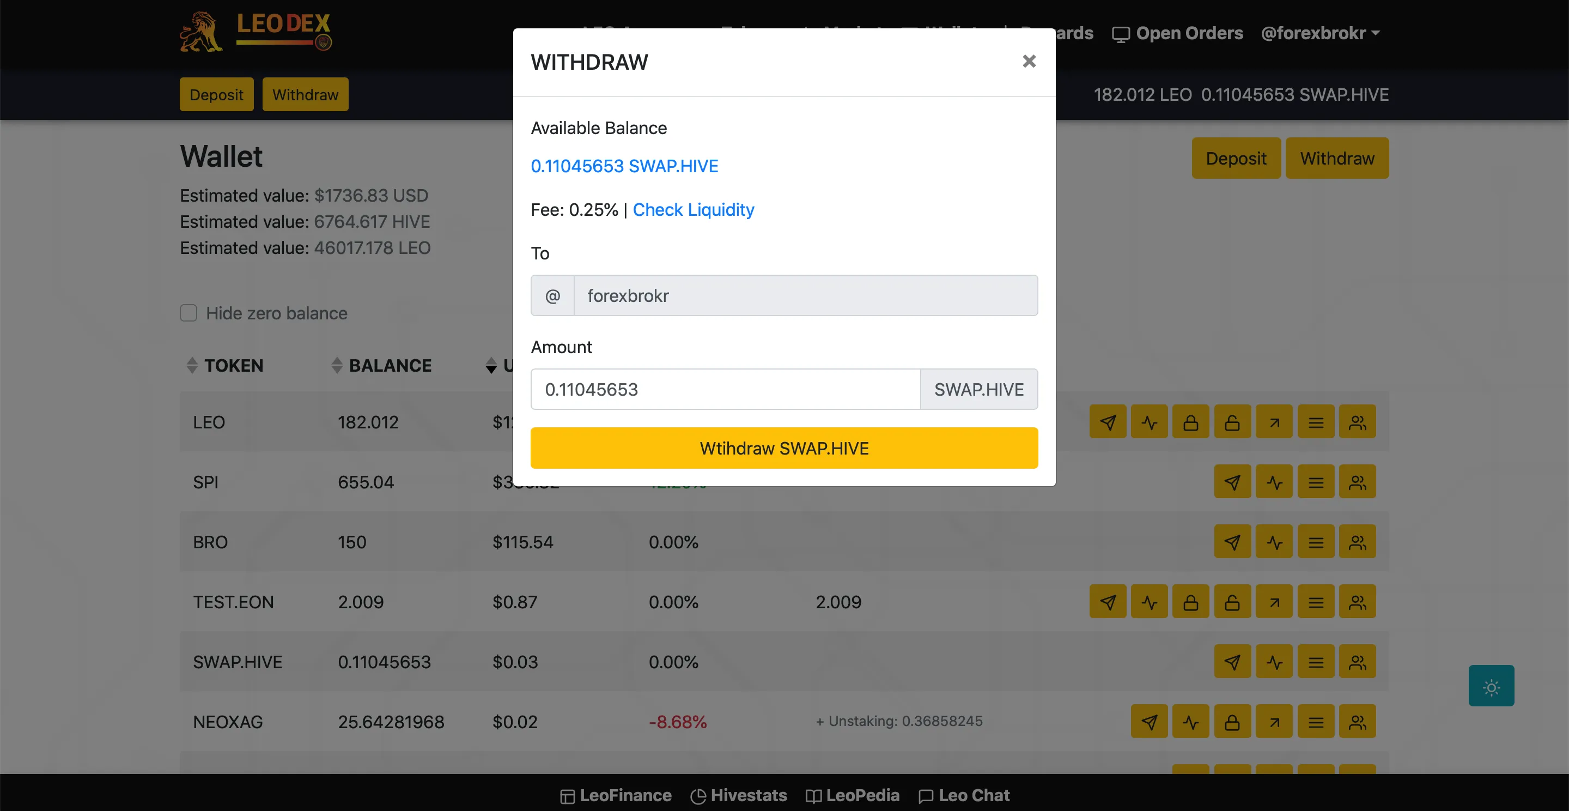Open LeoFinance in the footer bar
This screenshot has height=811, width=1569.
616,796
